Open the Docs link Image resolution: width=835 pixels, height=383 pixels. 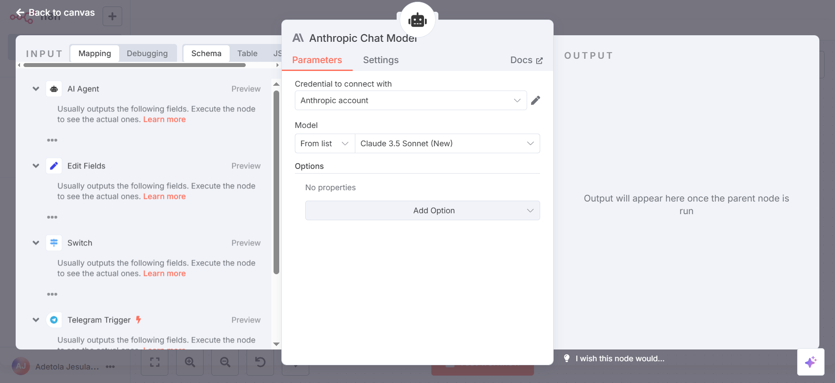(526, 60)
